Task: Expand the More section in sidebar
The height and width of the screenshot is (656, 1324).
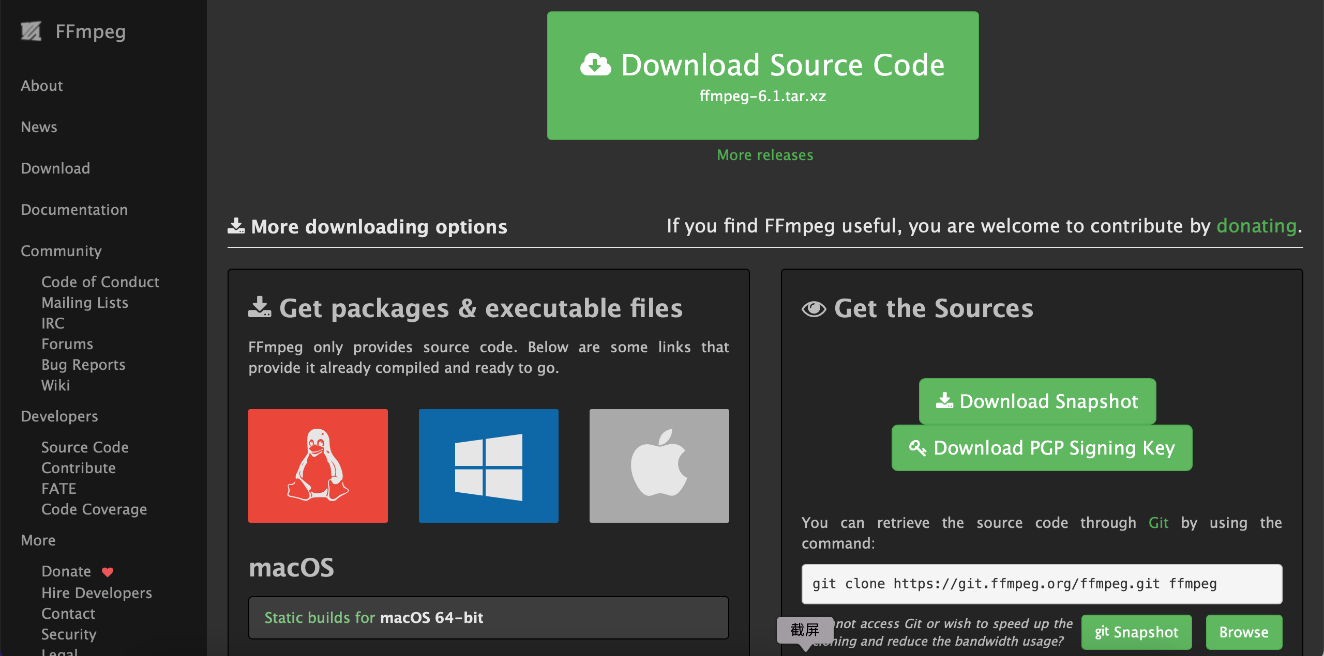Action: pos(38,540)
